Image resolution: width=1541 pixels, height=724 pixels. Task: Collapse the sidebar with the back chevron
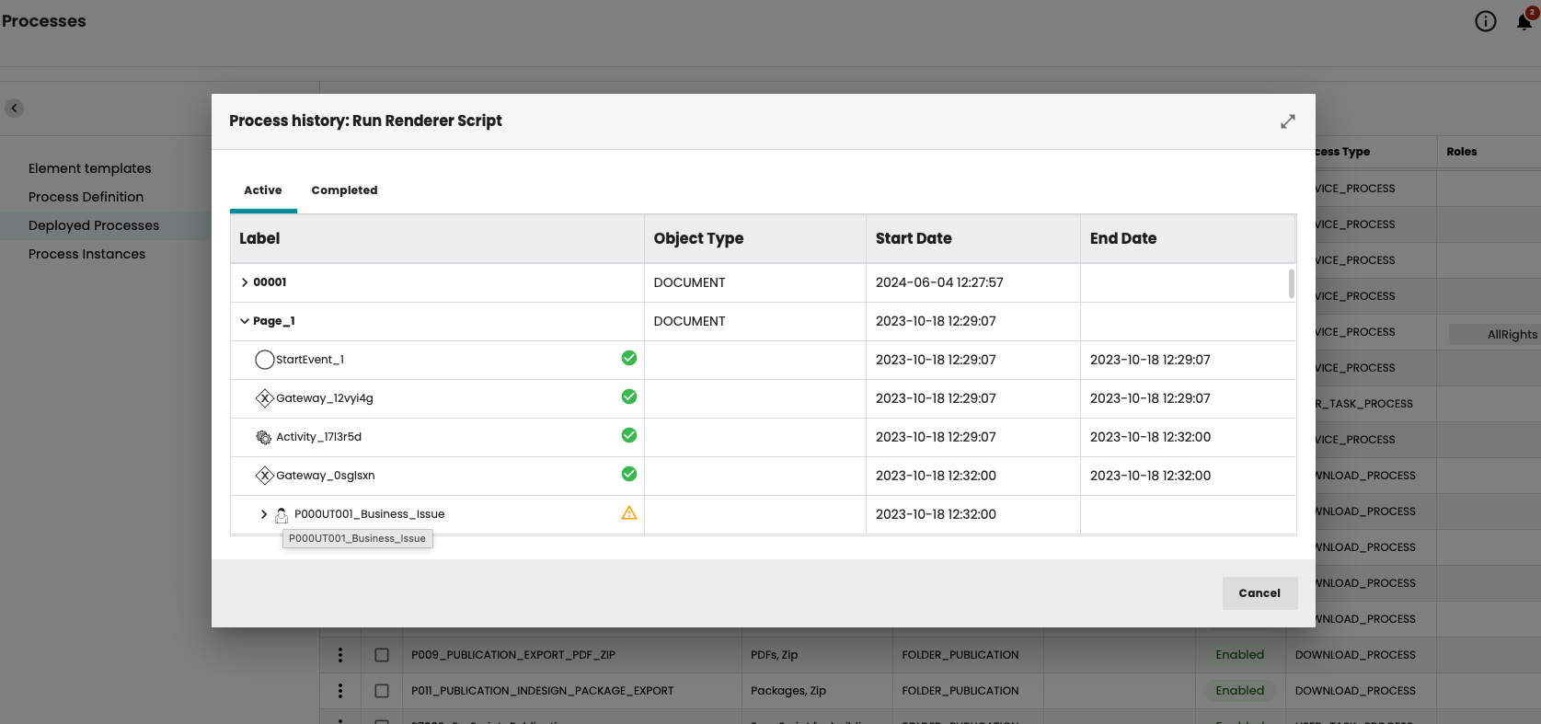click(x=14, y=108)
